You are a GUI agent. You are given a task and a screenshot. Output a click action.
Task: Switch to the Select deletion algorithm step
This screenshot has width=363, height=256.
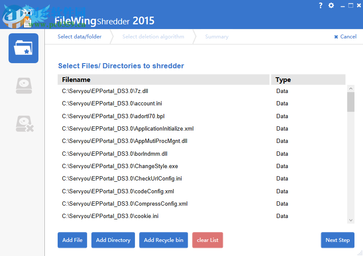(153, 37)
